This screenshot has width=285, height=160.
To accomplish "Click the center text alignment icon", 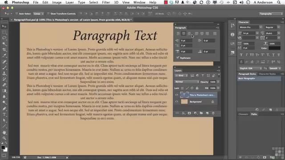I will tap(184, 34).
